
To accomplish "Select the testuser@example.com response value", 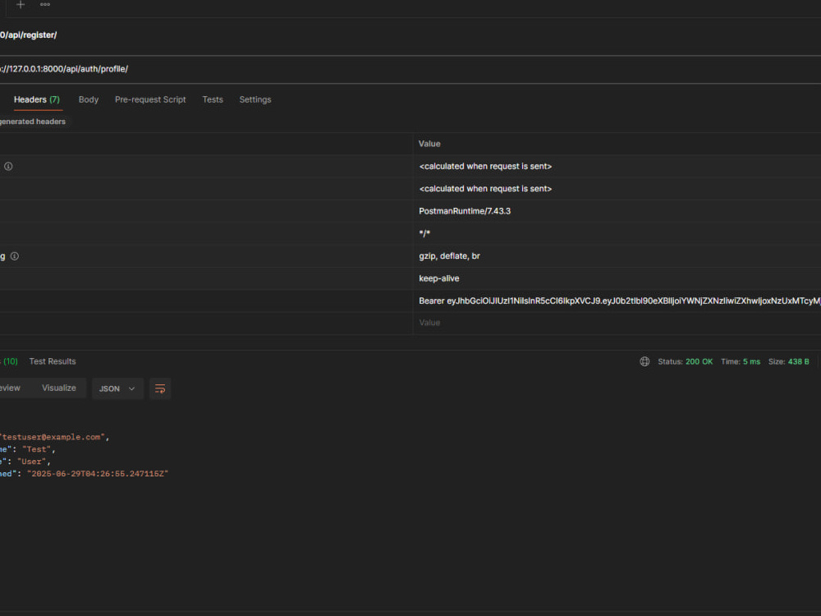I will (x=53, y=437).
